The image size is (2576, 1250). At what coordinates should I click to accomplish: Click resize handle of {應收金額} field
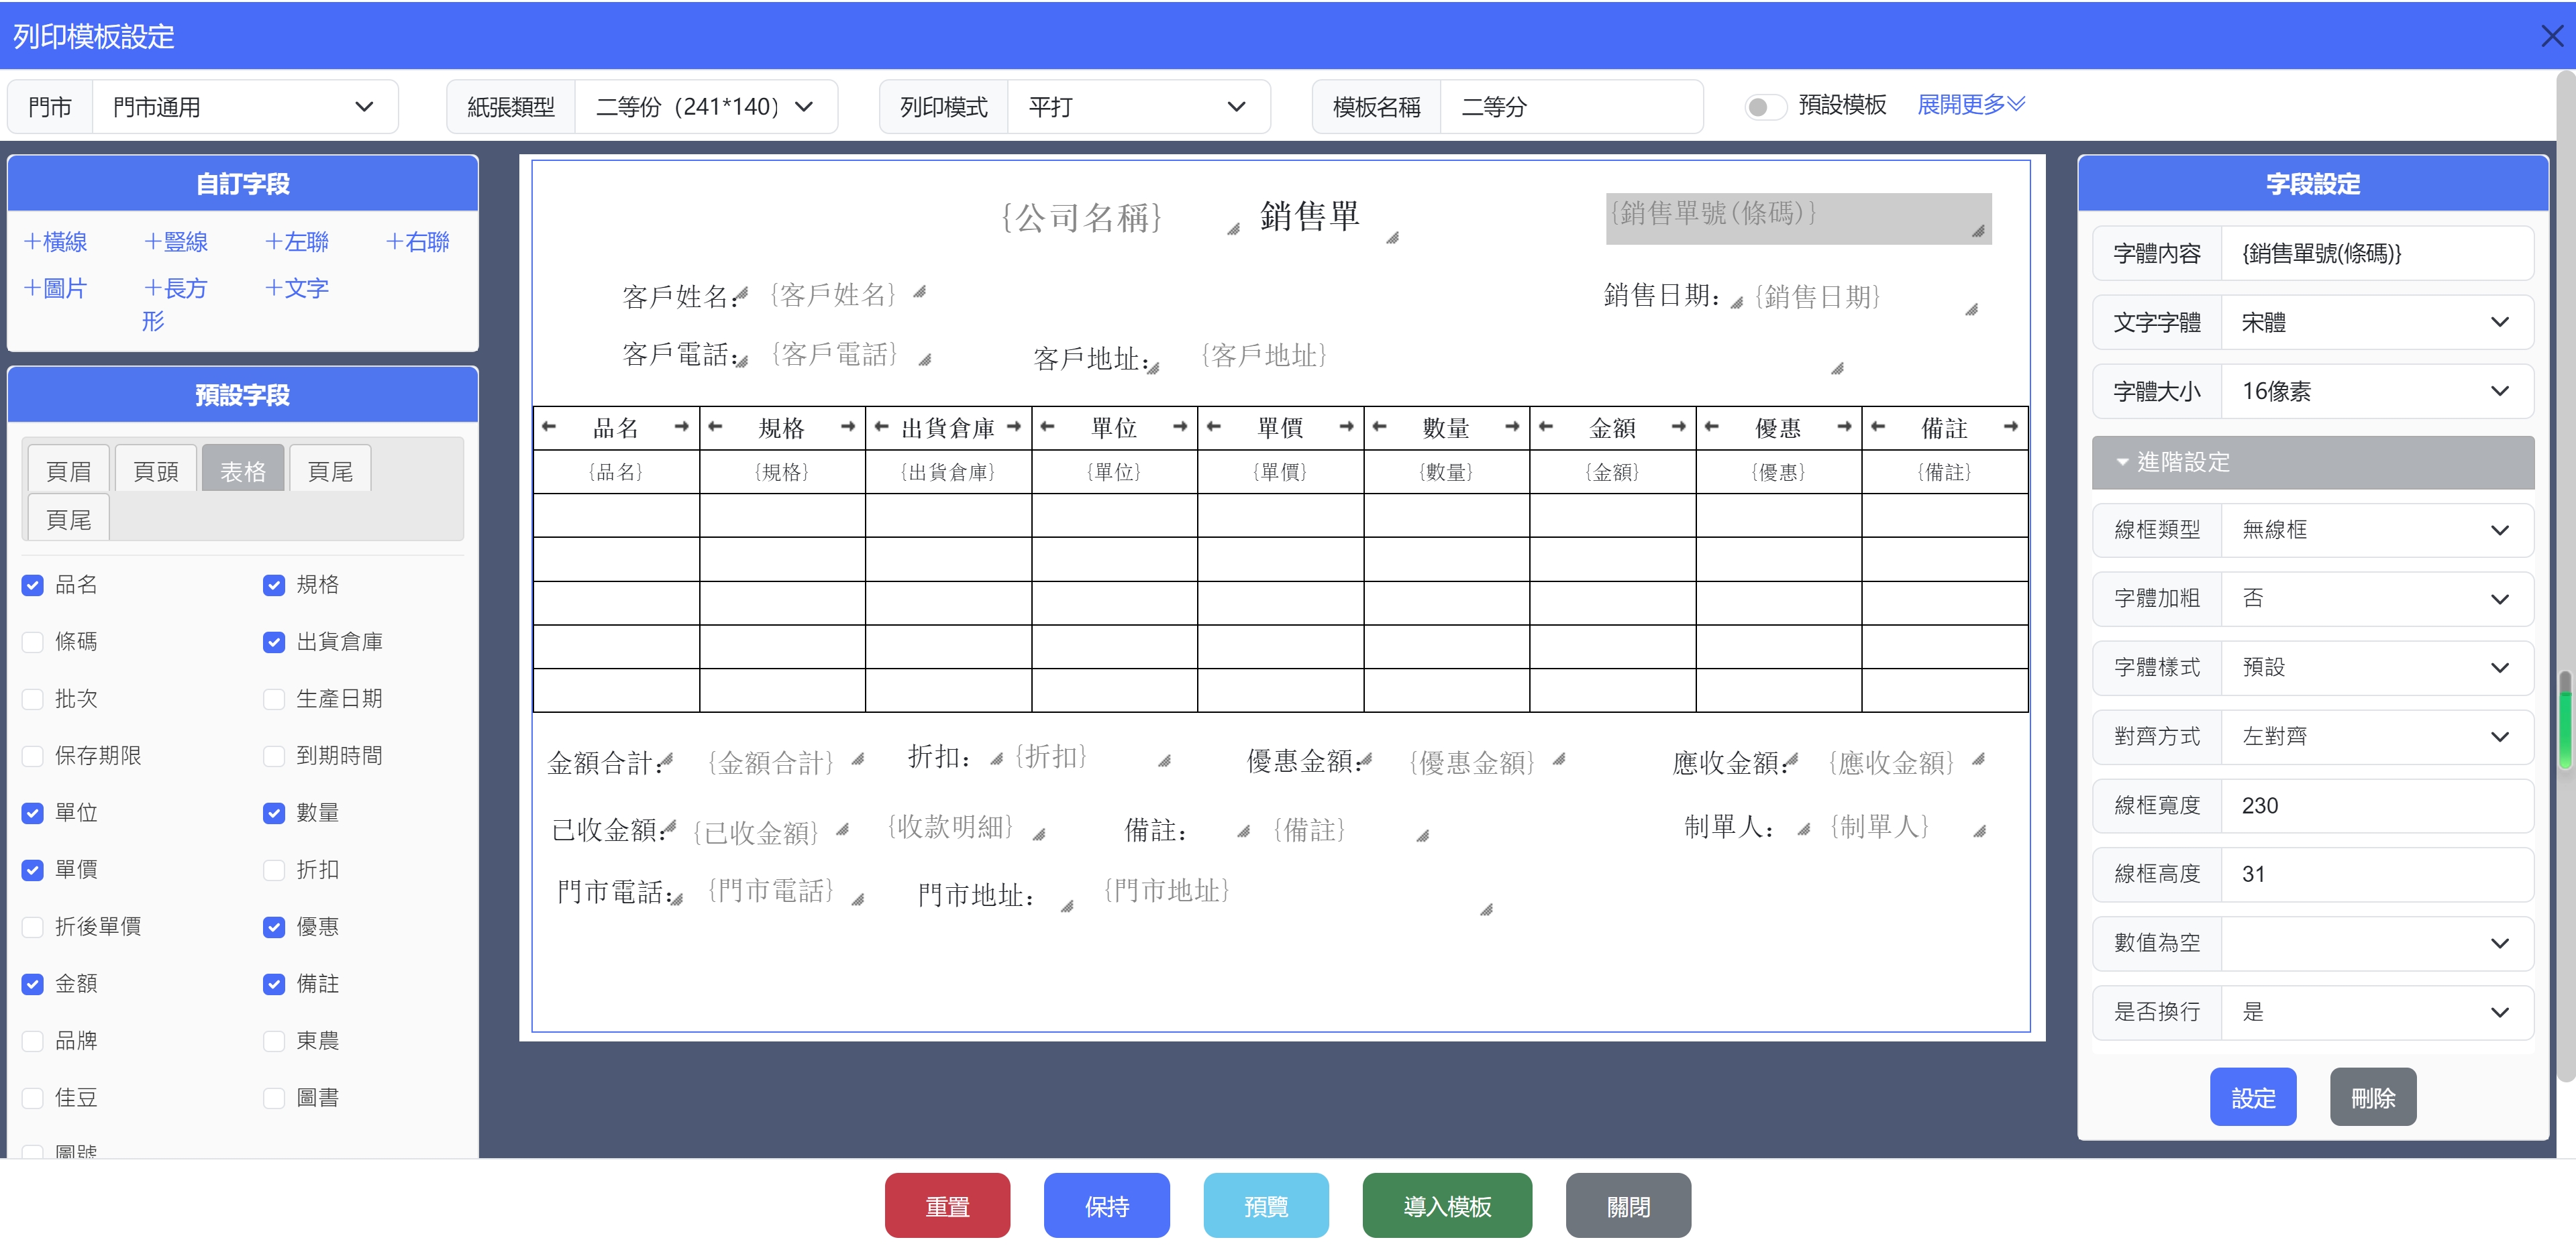pos(1978,759)
